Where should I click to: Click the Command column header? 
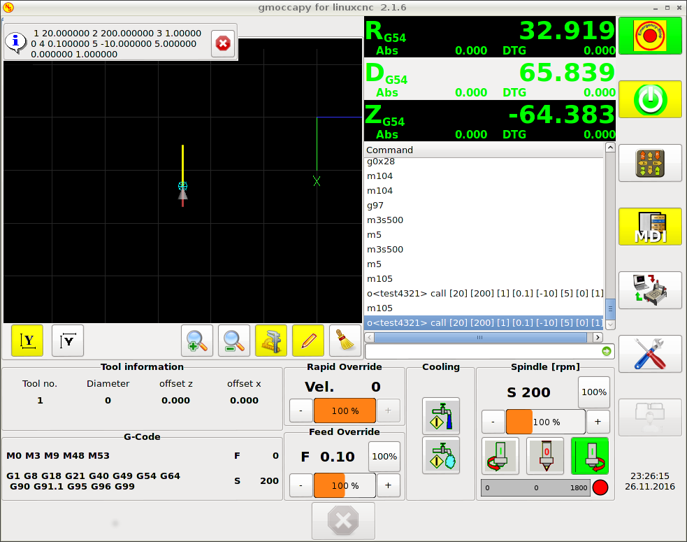(484, 150)
